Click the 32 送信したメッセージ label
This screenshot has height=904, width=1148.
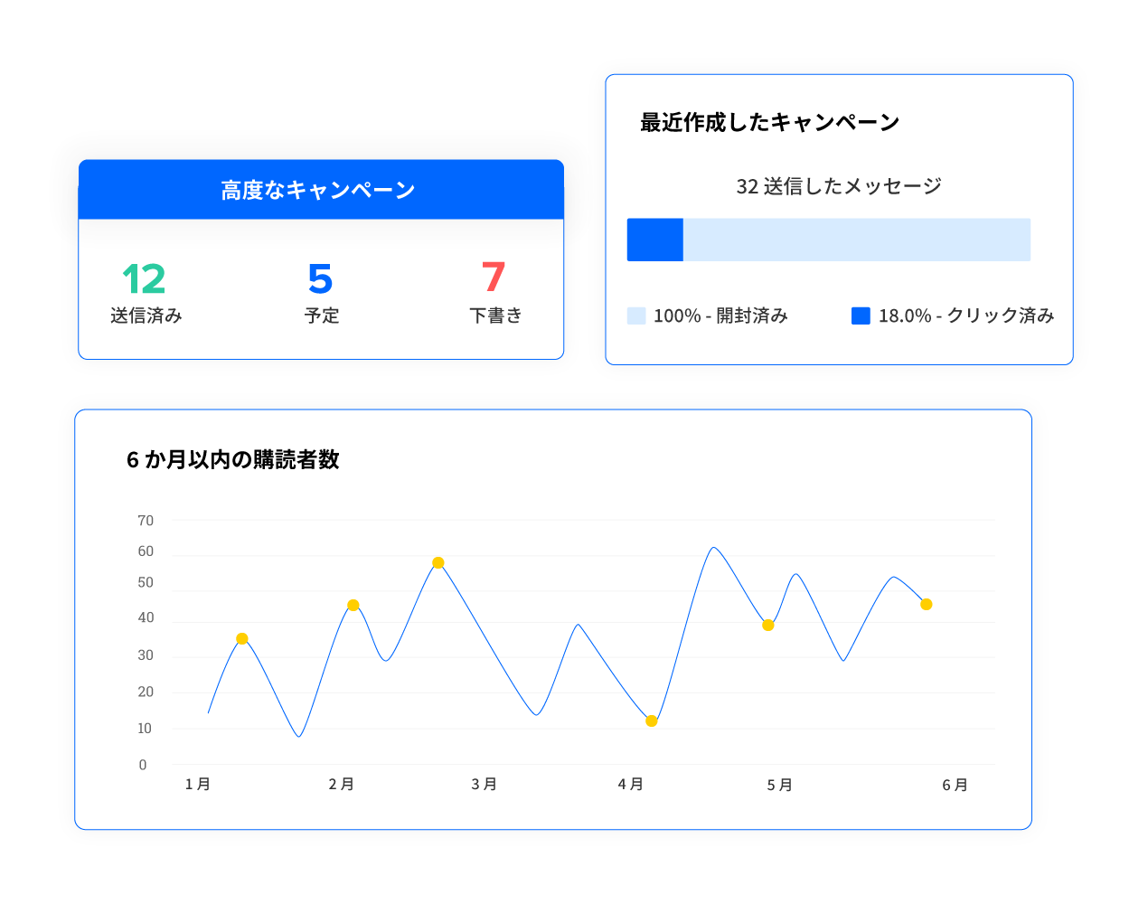[x=838, y=186]
